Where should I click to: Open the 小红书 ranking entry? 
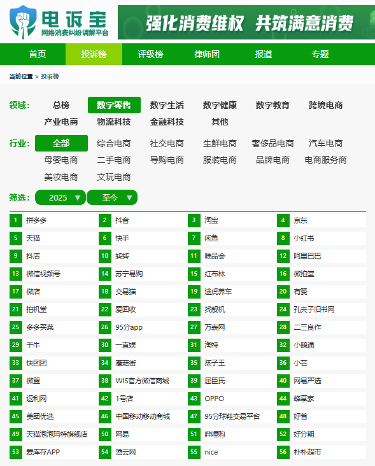[x=304, y=238]
